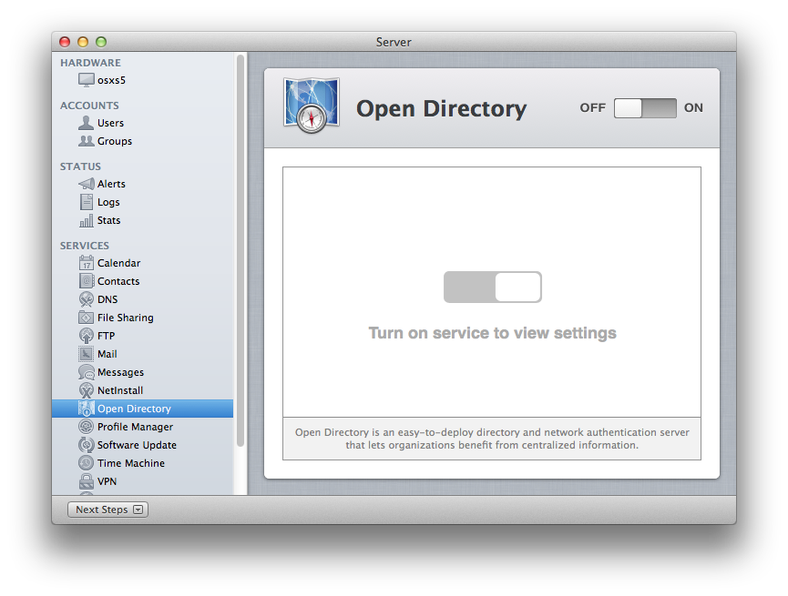Click the OFF label beside the switch

592,108
